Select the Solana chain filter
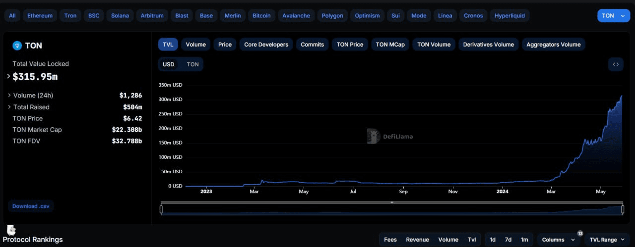Viewport: 635px width, 247px height. pyautogui.click(x=120, y=16)
